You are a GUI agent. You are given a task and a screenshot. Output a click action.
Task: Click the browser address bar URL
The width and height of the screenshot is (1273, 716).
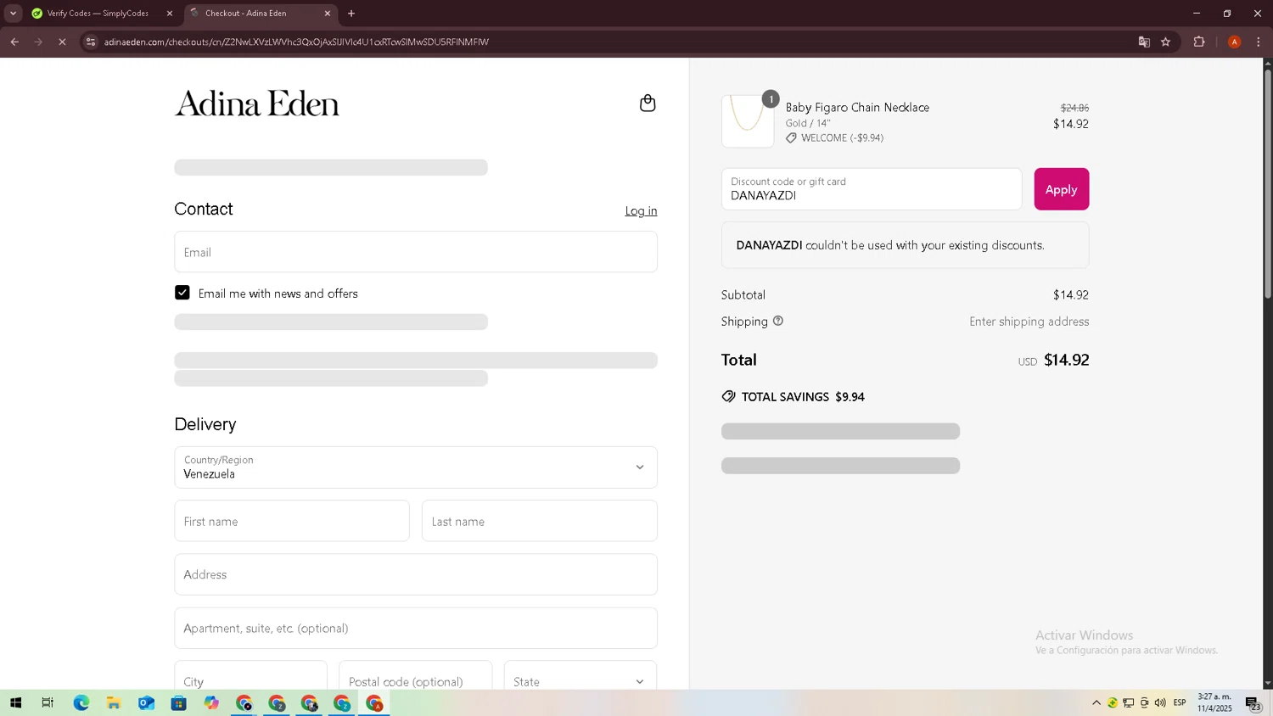click(x=296, y=42)
